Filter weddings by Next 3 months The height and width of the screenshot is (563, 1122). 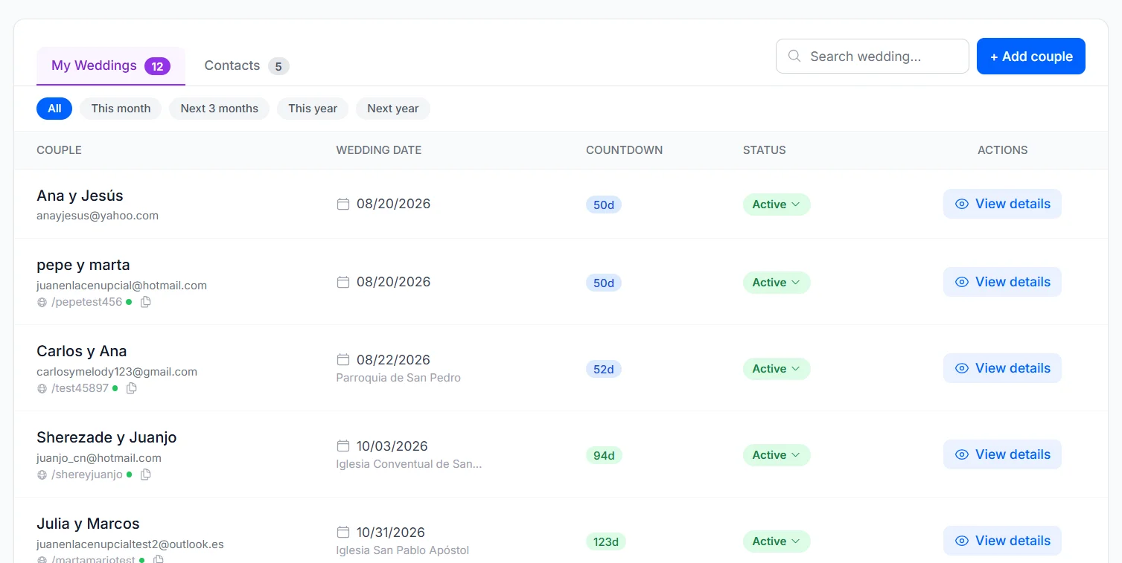tap(219, 109)
